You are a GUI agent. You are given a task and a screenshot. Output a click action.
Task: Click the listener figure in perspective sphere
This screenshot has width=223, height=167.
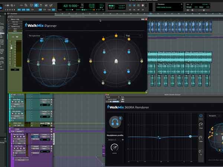click(54, 60)
